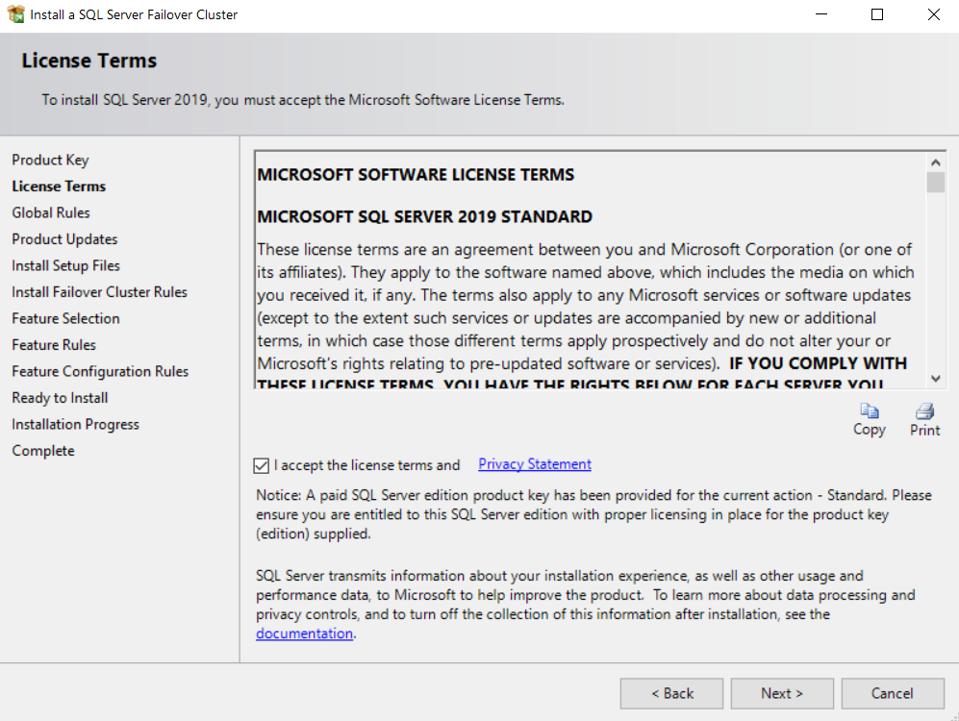
Task: Click the license text scroll down arrow
Action: [935, 379]
